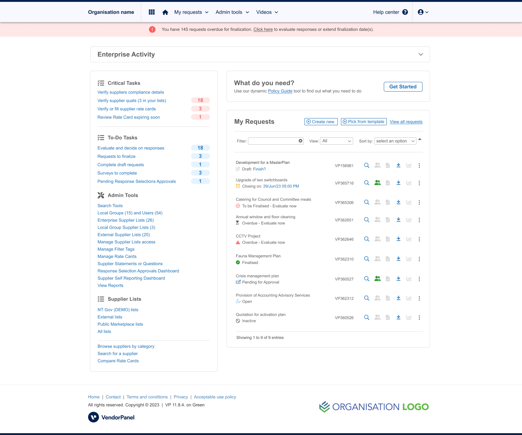Open the apps grid icon in navbar
522x435 pixels.
coord(152,12)
